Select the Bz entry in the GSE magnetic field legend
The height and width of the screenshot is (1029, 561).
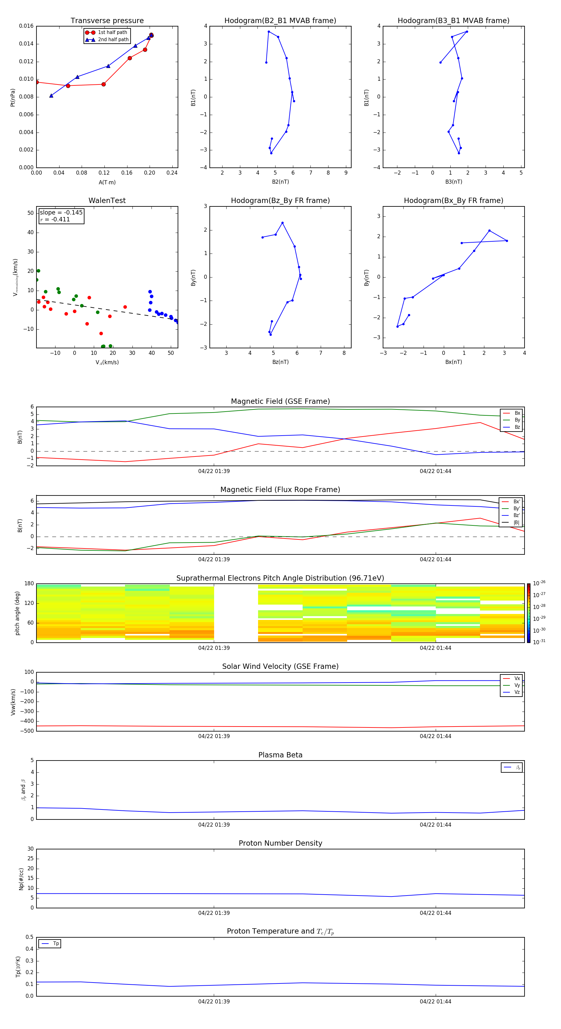(x=511, y=428)
